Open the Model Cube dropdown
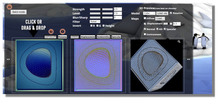The height and width of the screenshot is (101, 219). pos(149,13)
